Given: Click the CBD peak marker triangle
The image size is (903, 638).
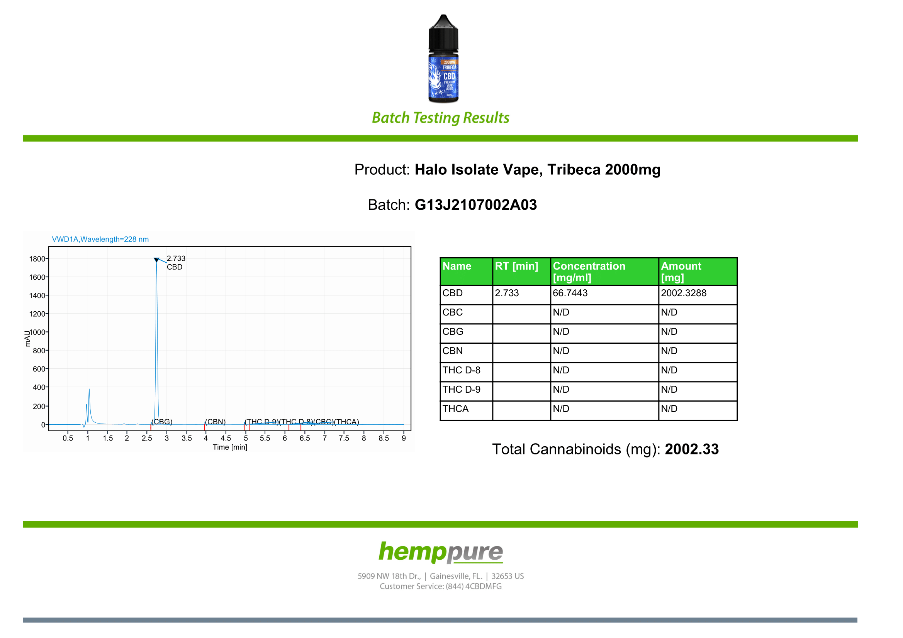Looking at the screenshot, I should coord(156,260).
